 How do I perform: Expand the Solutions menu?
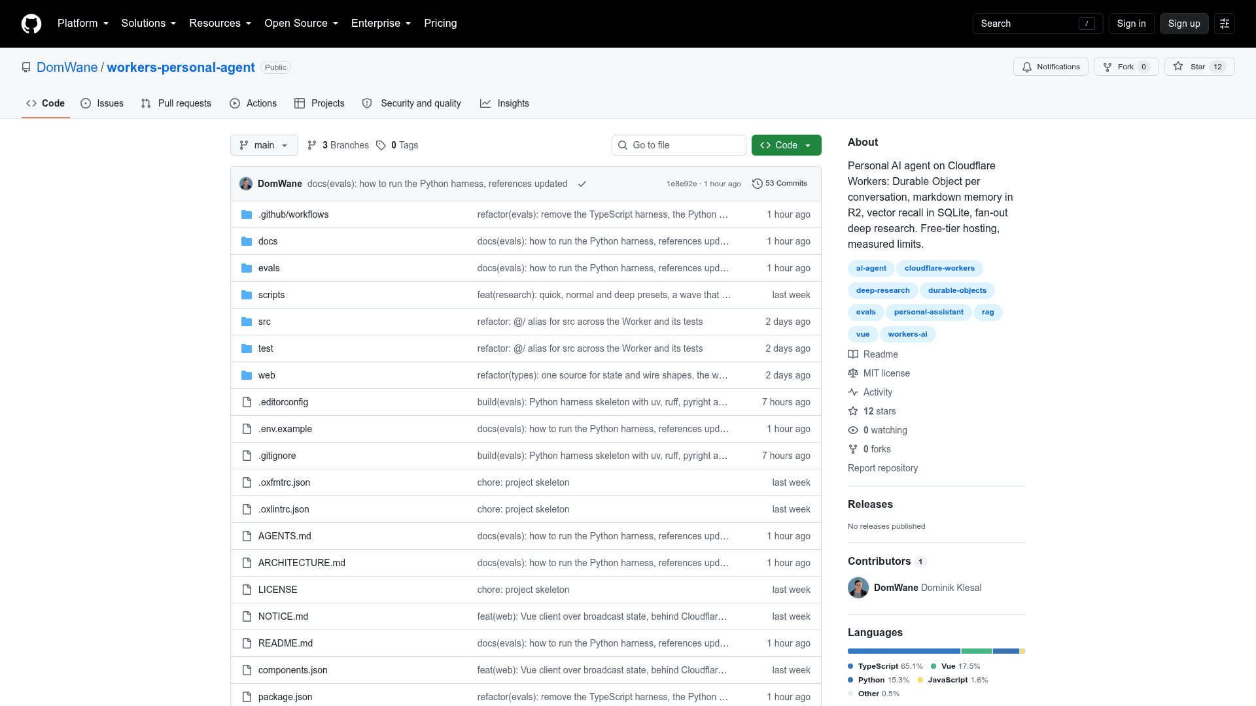(148, 24)
